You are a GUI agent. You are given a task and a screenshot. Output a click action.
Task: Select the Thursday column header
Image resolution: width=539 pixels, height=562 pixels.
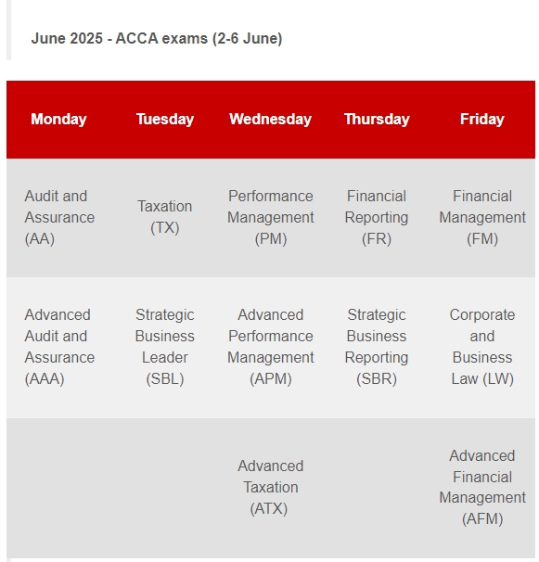(x=377, y=119)
